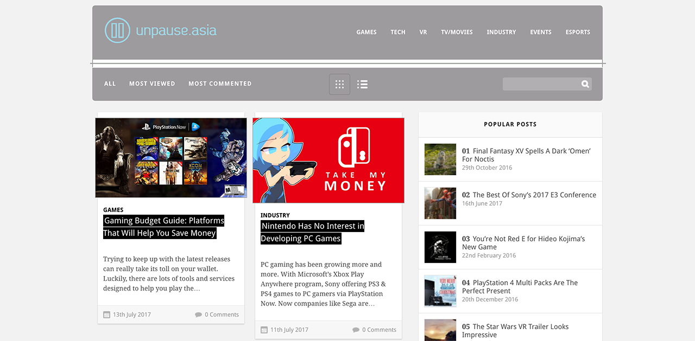Switch to grid view layout
695x341 pixels.
coord(339,84)
